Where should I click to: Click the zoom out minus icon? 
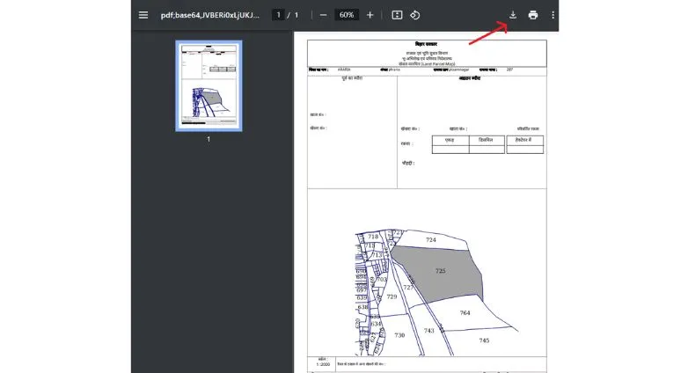pyautogui.click(x=324, y=15)
